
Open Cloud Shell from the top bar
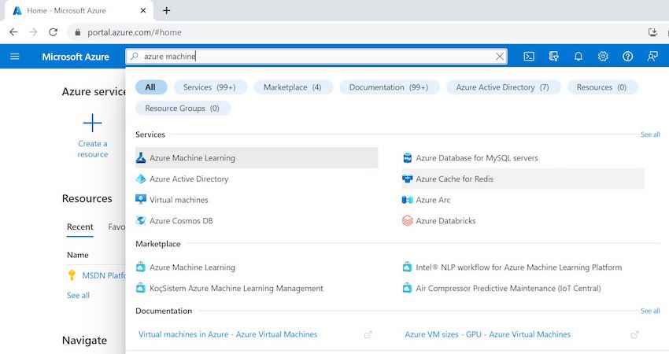(x=529, y=57)
